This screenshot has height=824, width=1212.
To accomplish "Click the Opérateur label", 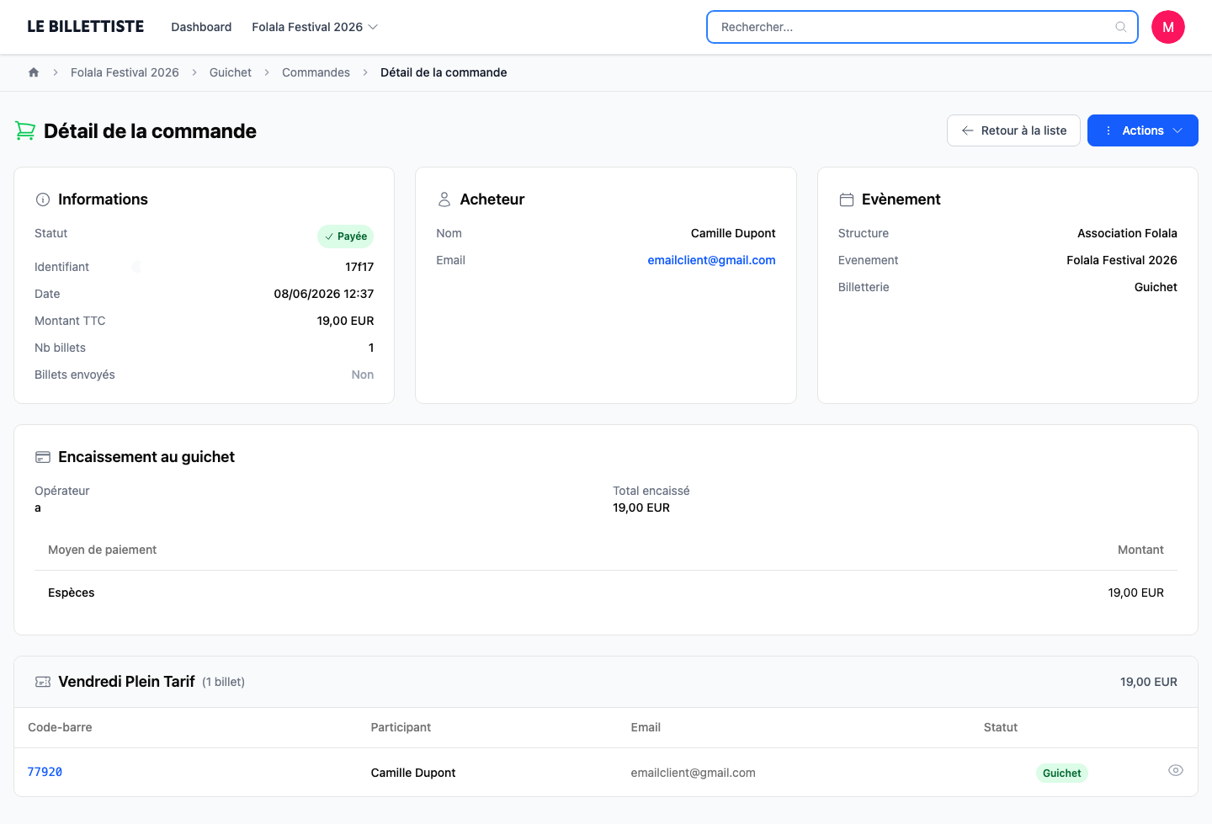I will pos(61,491).
